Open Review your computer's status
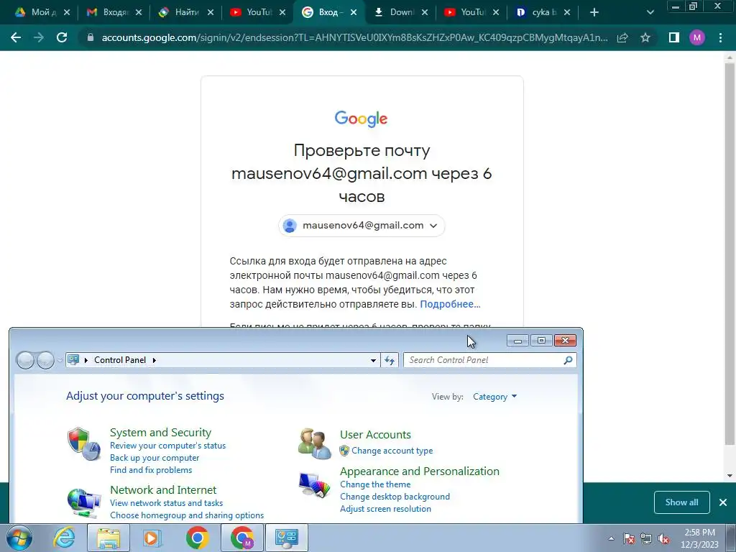The image size is (736, 552). coord(167,446)
